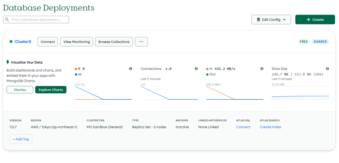Click the Backups Inactive value
Screen dimensions: 339x163
(182, 127)
